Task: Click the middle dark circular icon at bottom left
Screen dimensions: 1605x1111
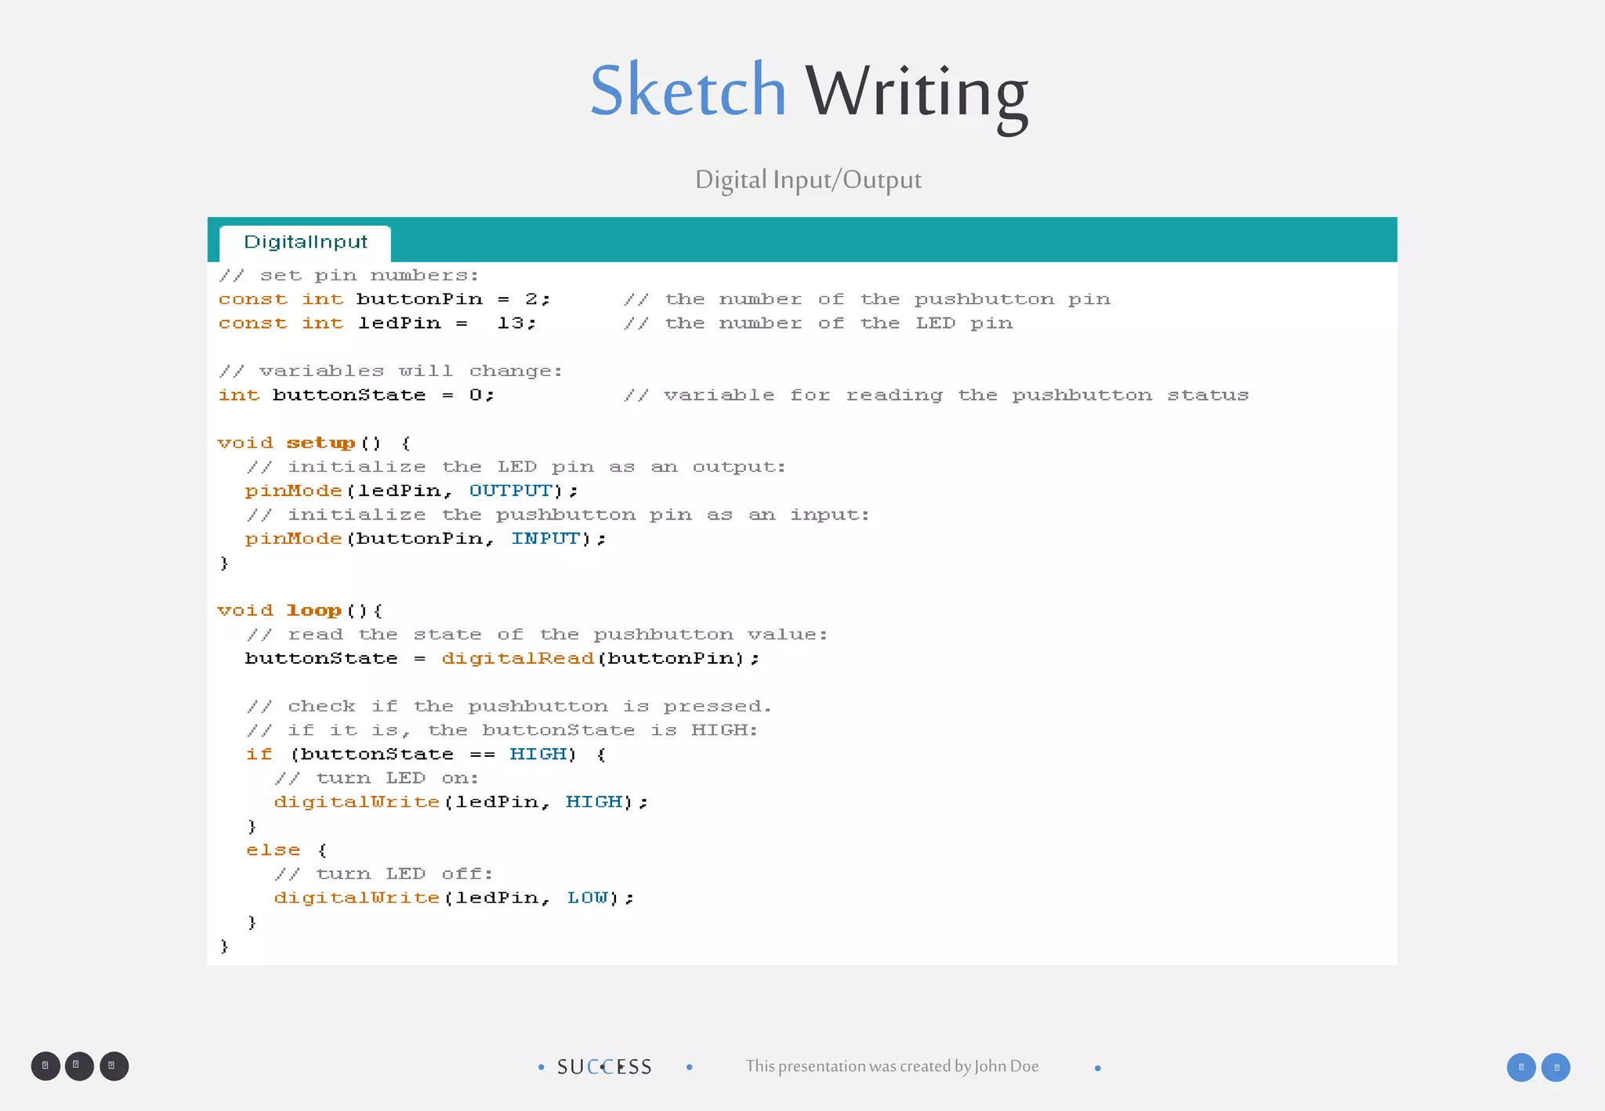Action: (79, 1066)
